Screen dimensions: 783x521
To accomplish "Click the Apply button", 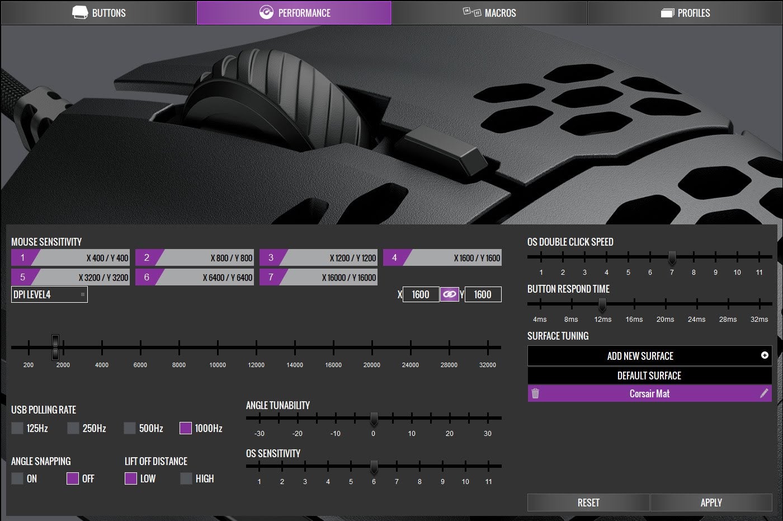I will [x=711, y=503].
